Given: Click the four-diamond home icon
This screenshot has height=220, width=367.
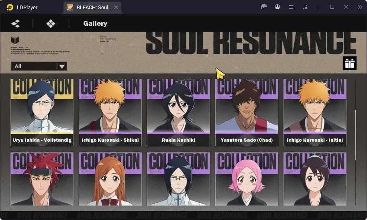Looking at the screenshot, I should click(x=51, y=23).
